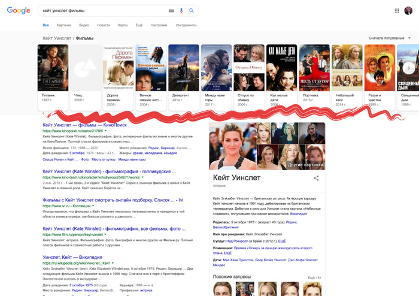Screen dimensions: 419x296
Task: Expand film.ru URL dropdown arrow
Action: coord(105,234)
